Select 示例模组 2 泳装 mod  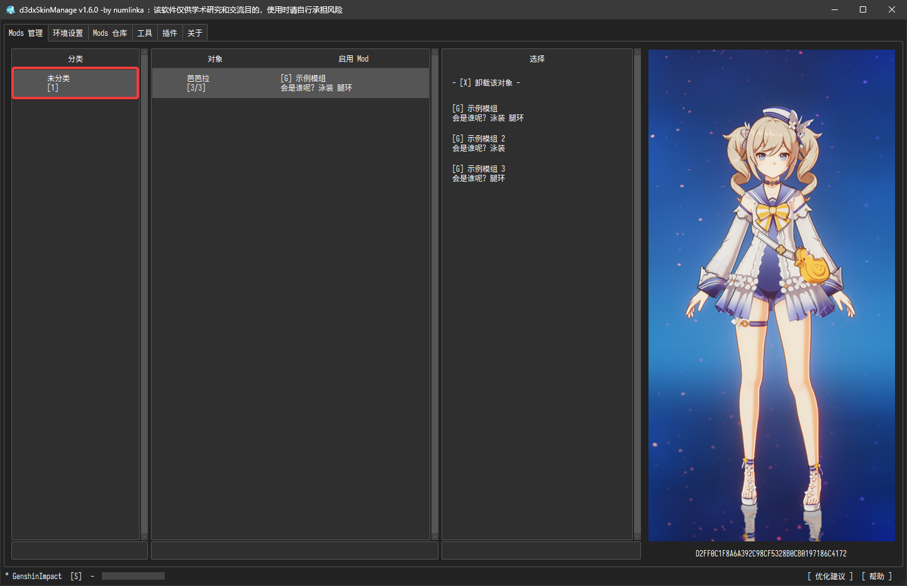(479, 143)
